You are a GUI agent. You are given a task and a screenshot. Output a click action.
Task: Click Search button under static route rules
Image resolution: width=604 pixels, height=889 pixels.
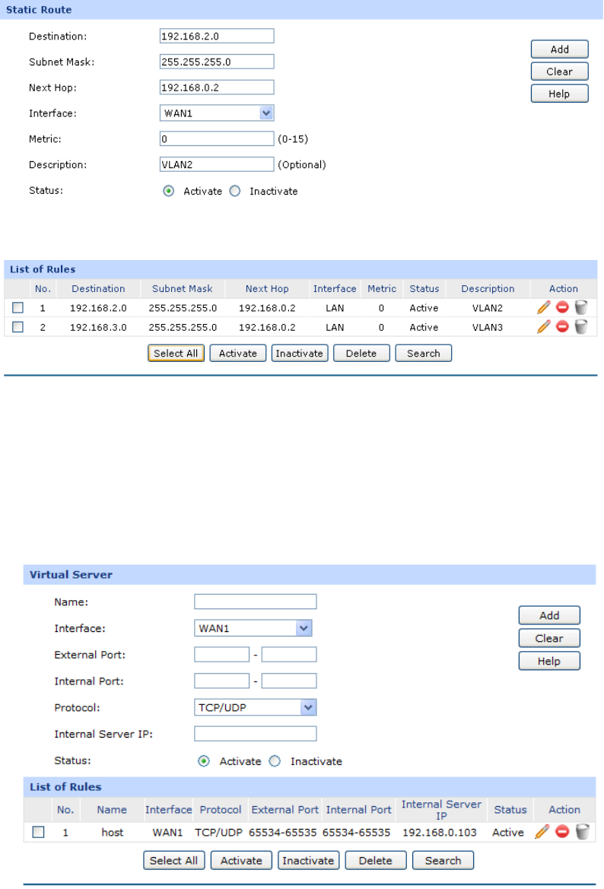(x=423, y=353)
